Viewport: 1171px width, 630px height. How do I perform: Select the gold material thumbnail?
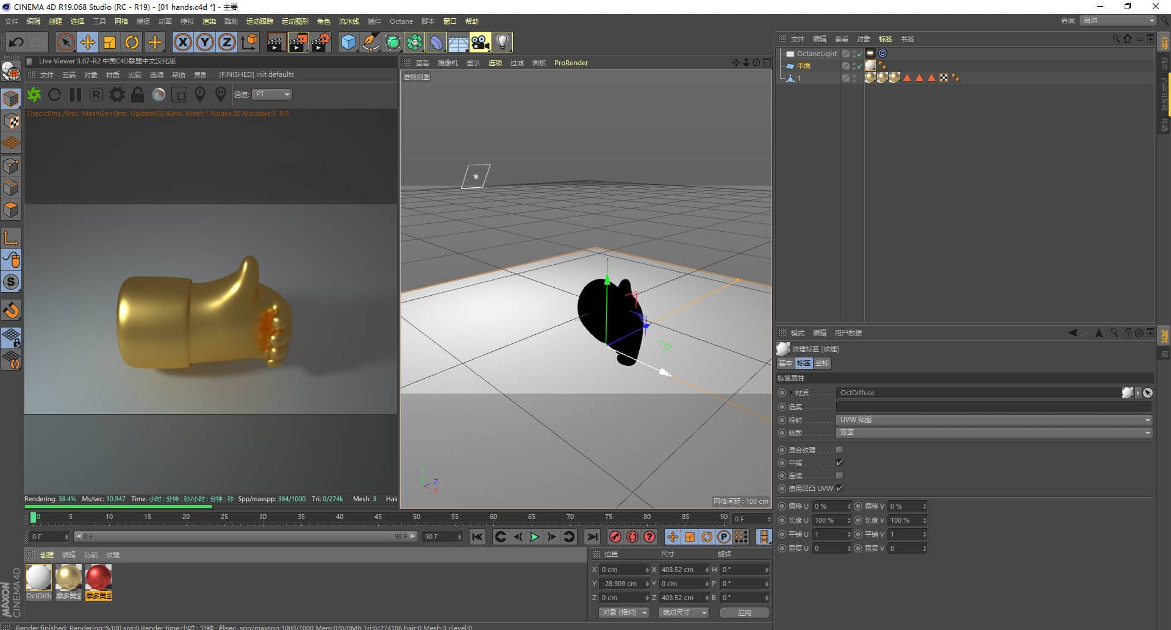point(68,578)
